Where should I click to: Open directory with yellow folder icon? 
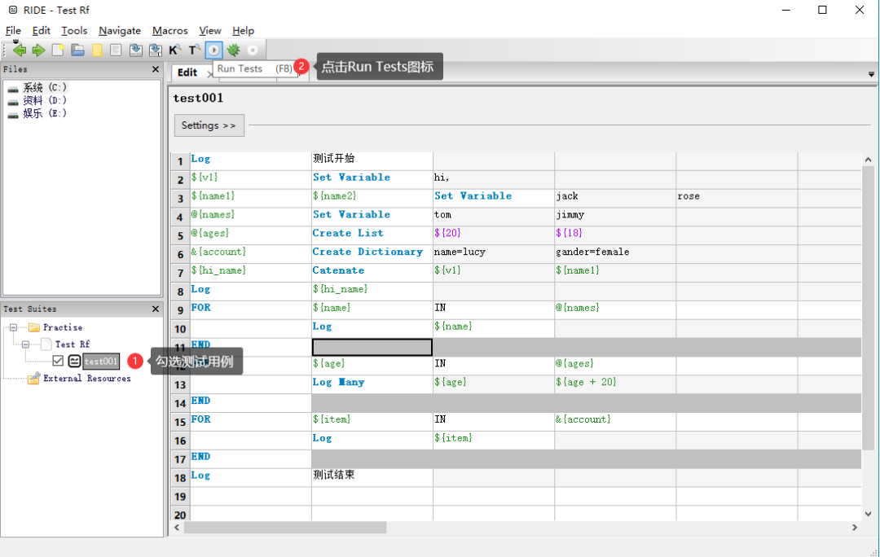coord(97,50)
